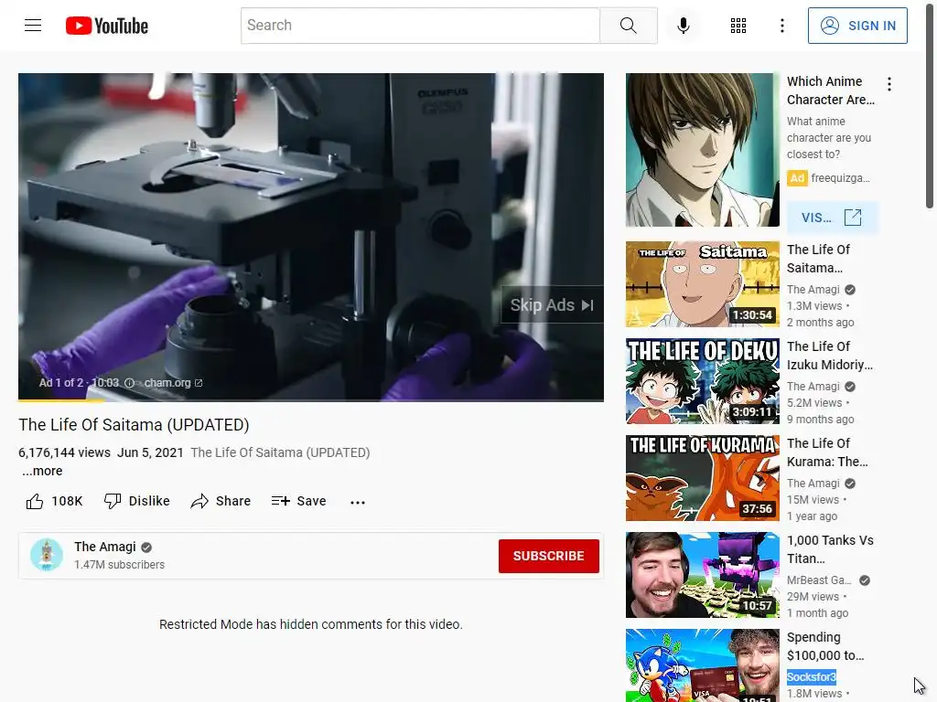Click the Dislike thumbs-down button
937x702 pixels.
point(137,502)
